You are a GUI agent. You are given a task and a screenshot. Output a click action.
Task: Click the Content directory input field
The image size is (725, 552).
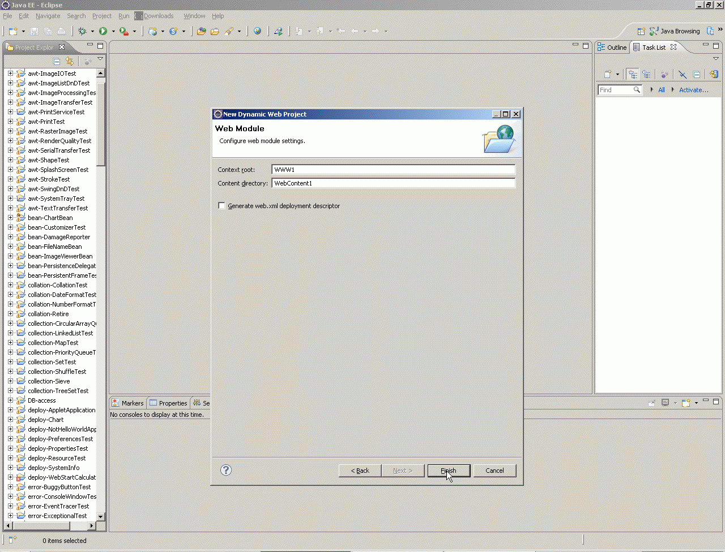(x=394, y=183)
